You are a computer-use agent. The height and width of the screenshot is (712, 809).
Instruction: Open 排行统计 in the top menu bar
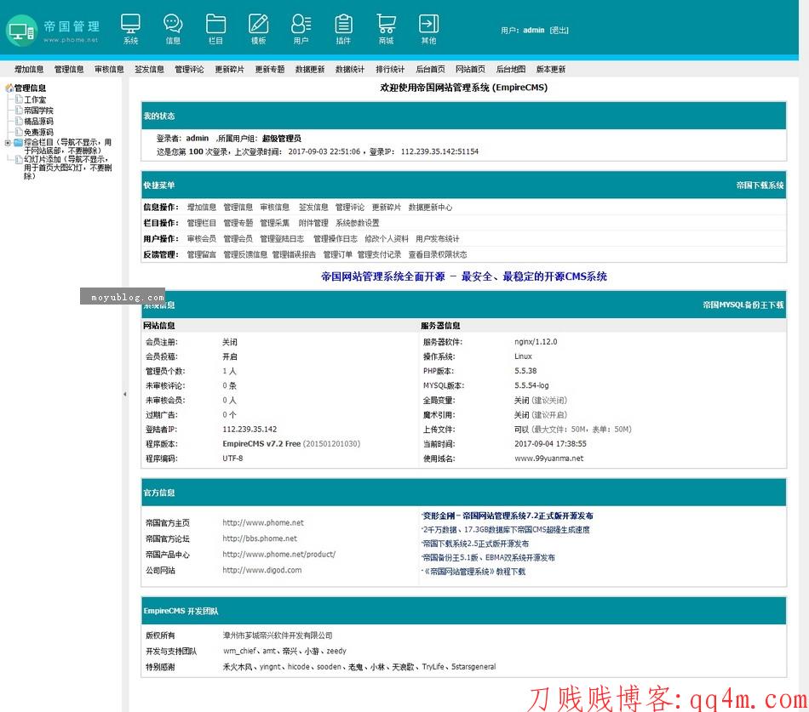click(390, 69)
